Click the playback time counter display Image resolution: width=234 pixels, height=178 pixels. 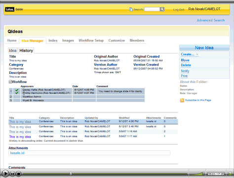tap(216, 174)
